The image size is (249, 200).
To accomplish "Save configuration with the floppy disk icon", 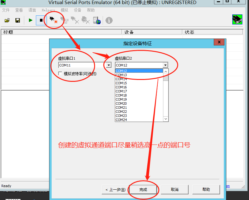I will [18, 20].
